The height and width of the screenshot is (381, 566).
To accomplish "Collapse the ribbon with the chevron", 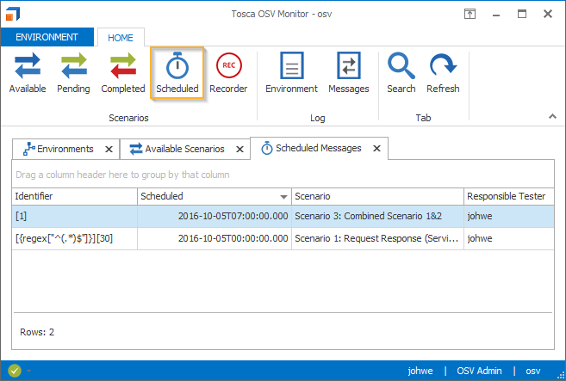I will (552, 116).
